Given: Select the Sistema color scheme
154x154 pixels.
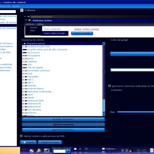Looking at the screenshot, I should (x=62, y=113).
